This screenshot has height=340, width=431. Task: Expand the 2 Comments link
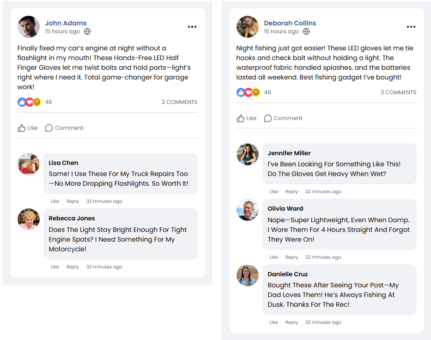(x=179, y=102)
